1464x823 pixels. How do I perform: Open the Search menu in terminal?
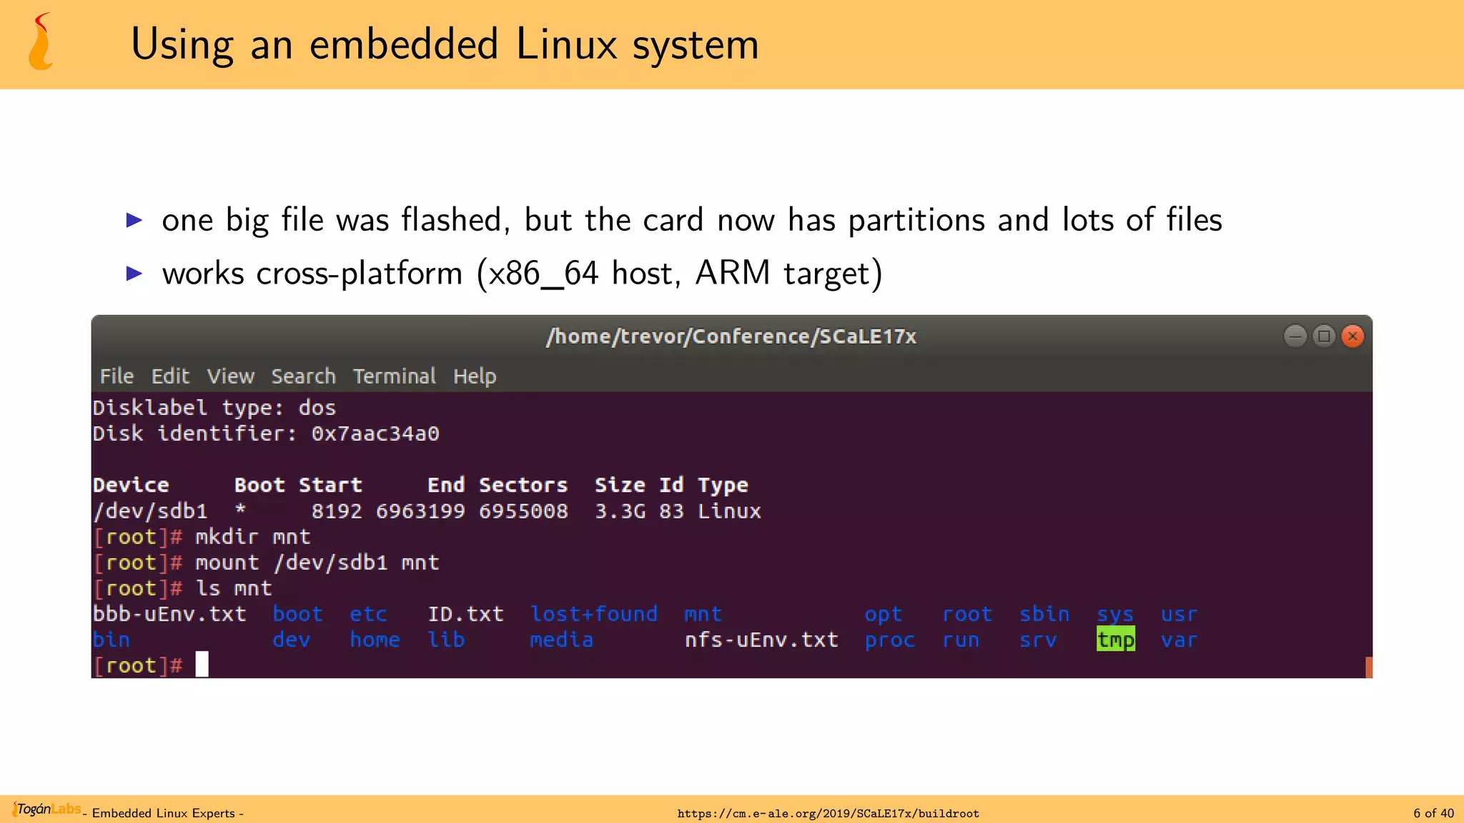click(x=303, y=376)
